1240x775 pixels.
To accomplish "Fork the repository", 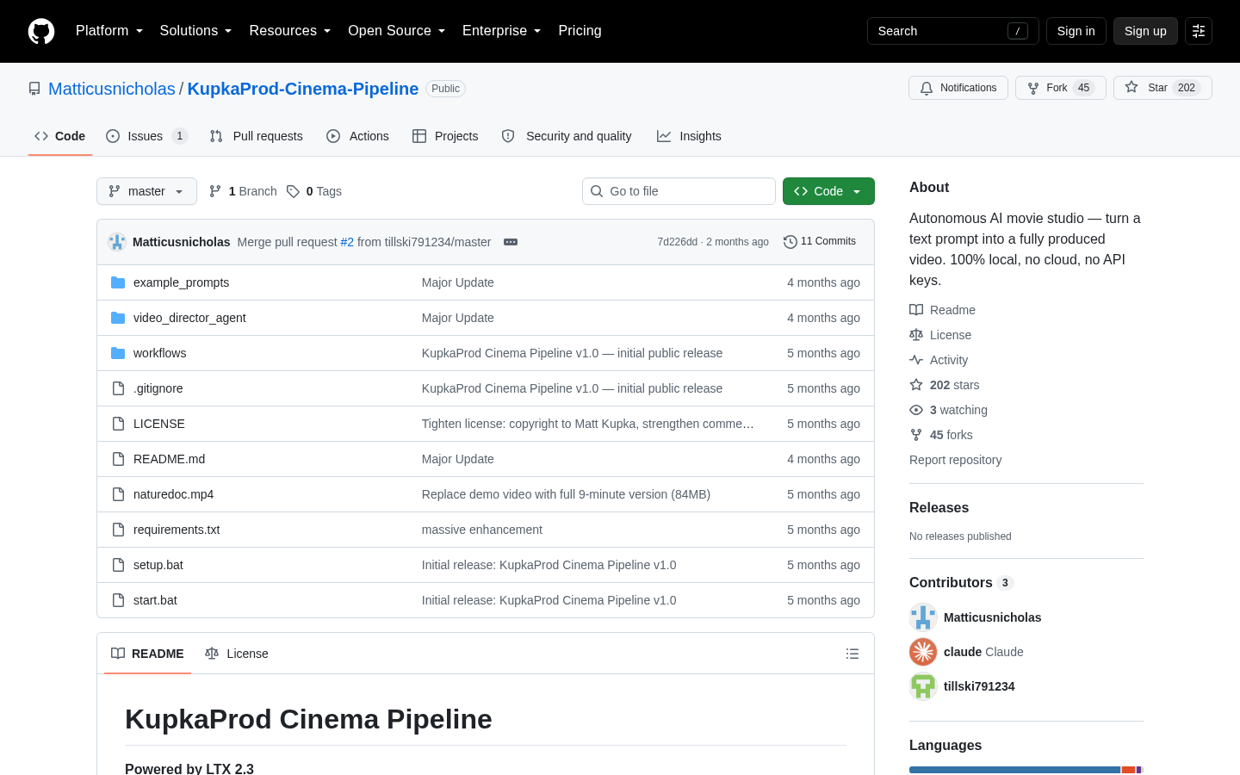I will [1061, 88].
